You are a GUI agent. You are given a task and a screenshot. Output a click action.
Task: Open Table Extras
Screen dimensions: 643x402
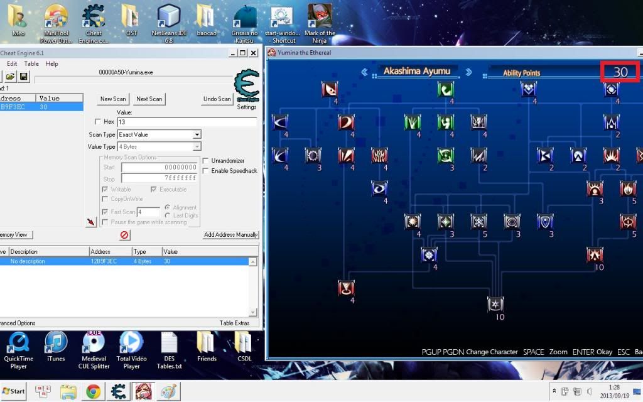234,323
